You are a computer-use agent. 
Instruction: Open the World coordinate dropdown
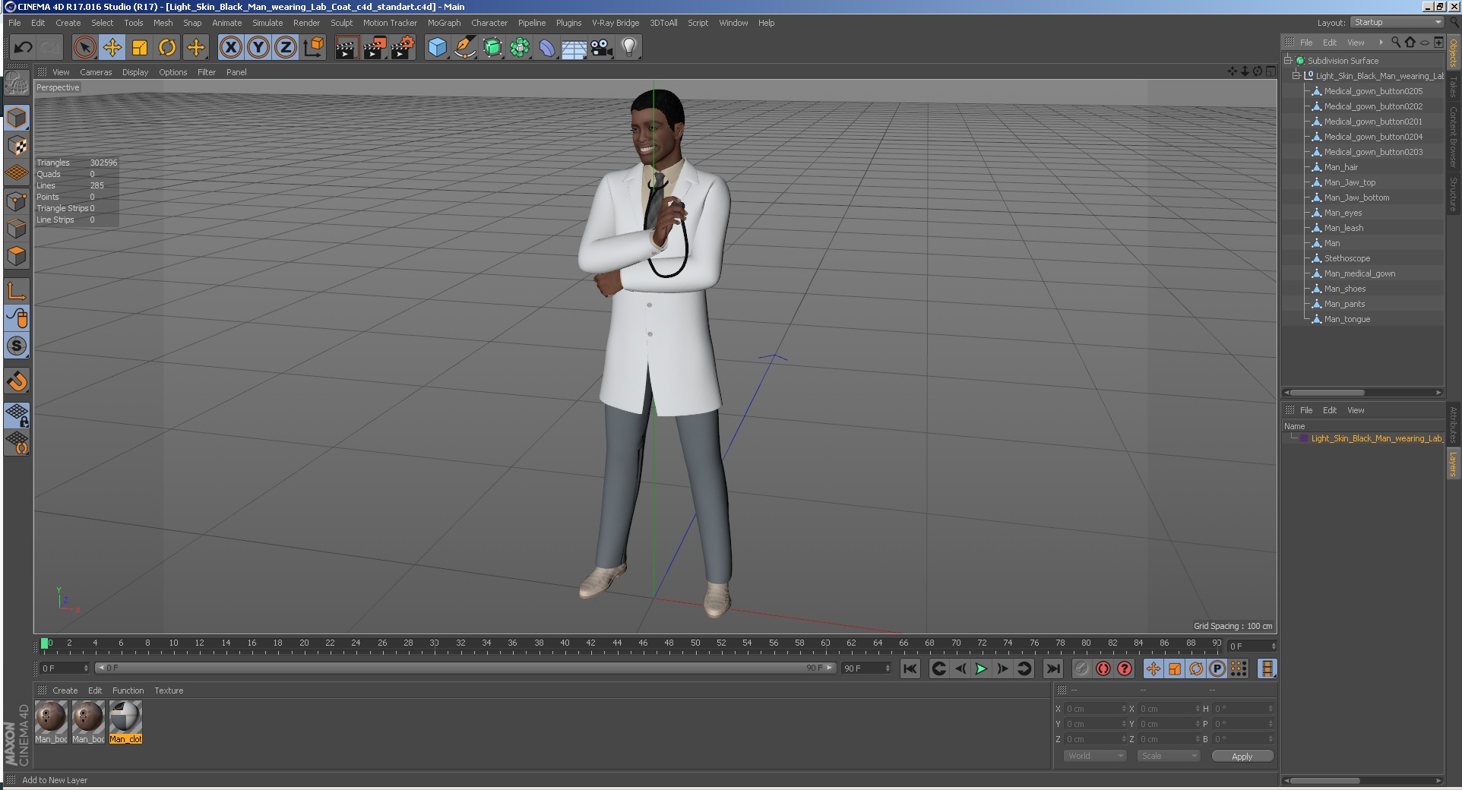[x=1094, y=756]
